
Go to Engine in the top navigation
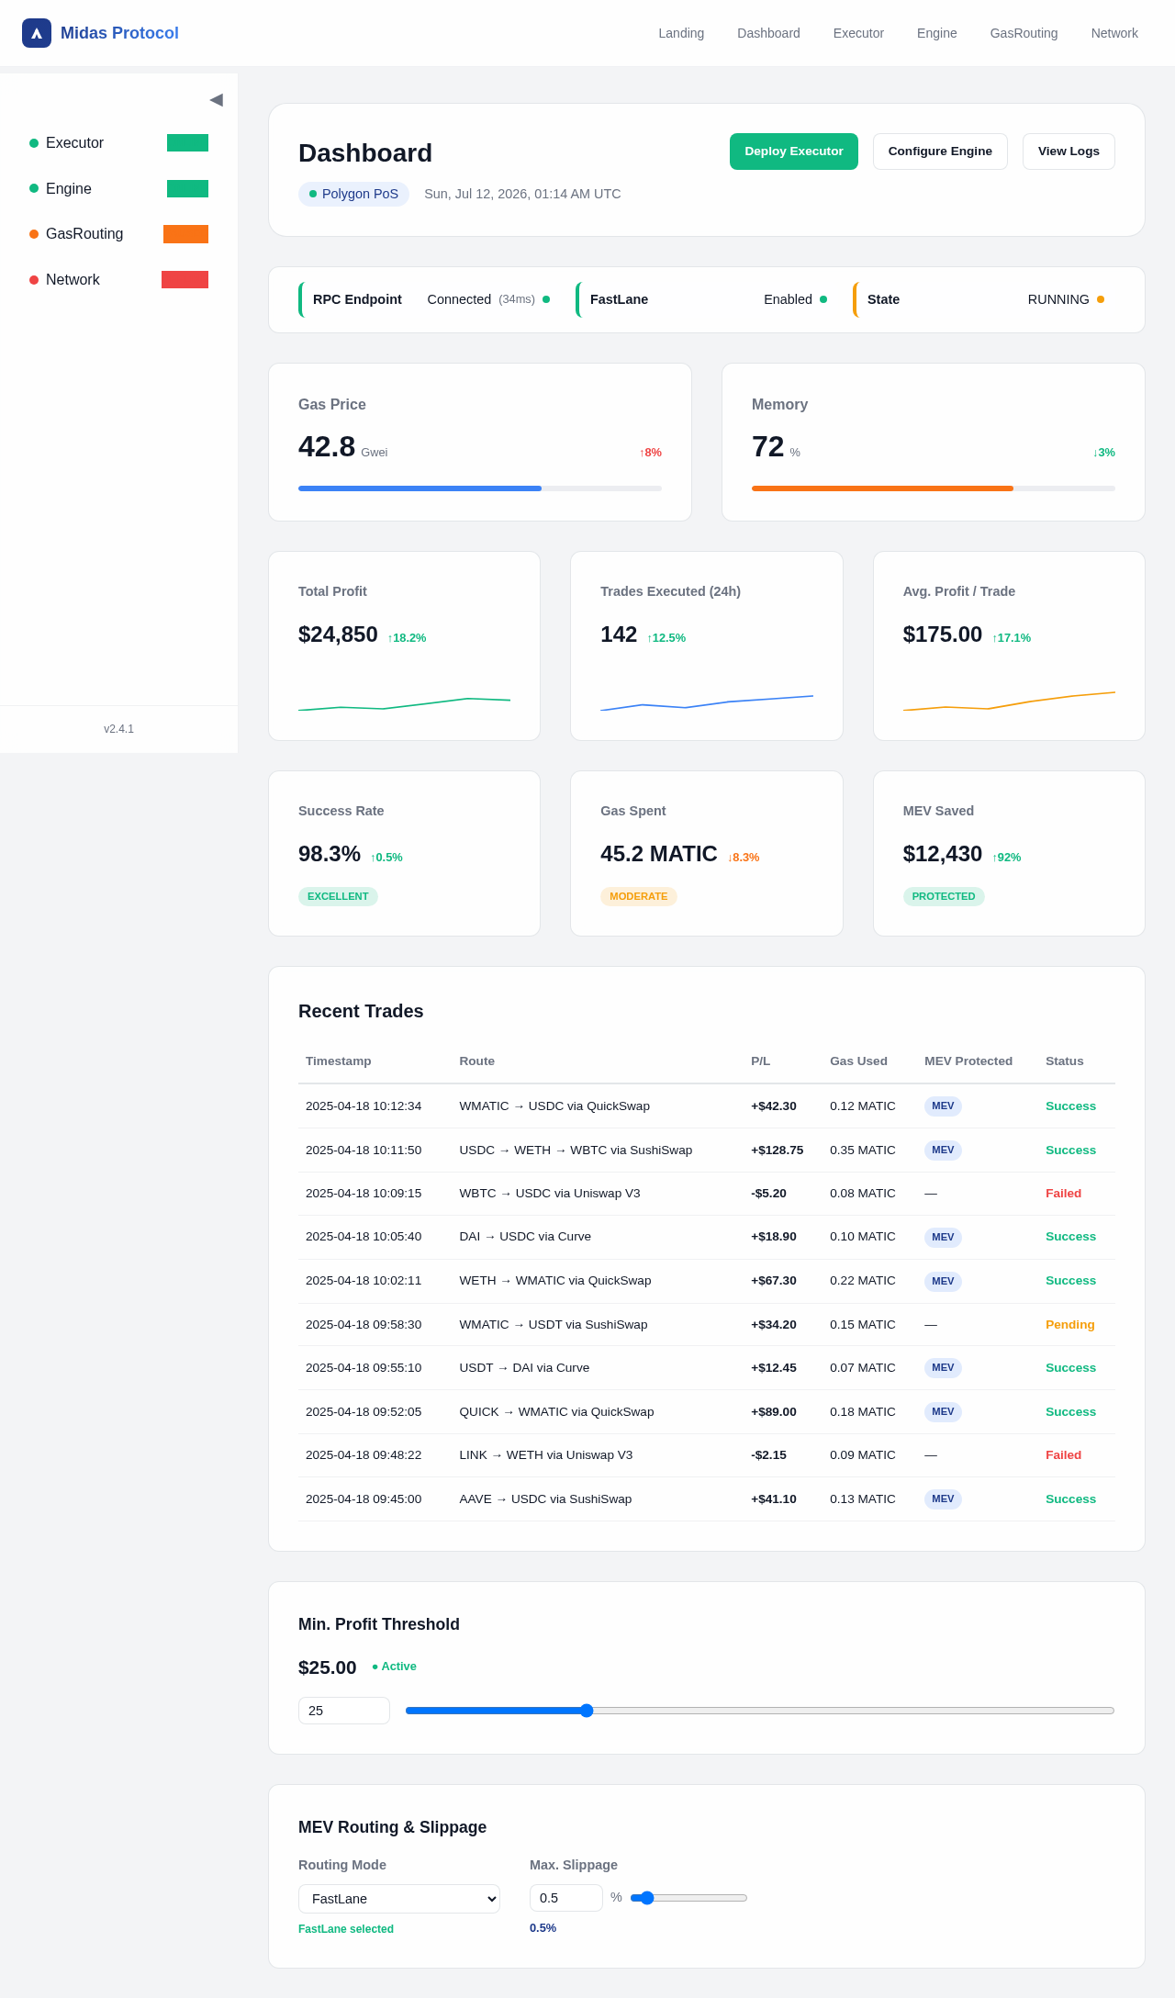pos(936,33)
